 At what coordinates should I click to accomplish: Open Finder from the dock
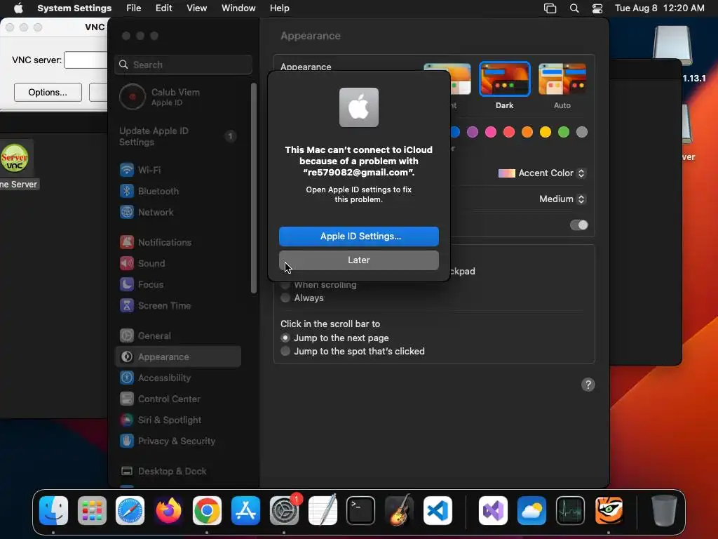coord(53,510)
